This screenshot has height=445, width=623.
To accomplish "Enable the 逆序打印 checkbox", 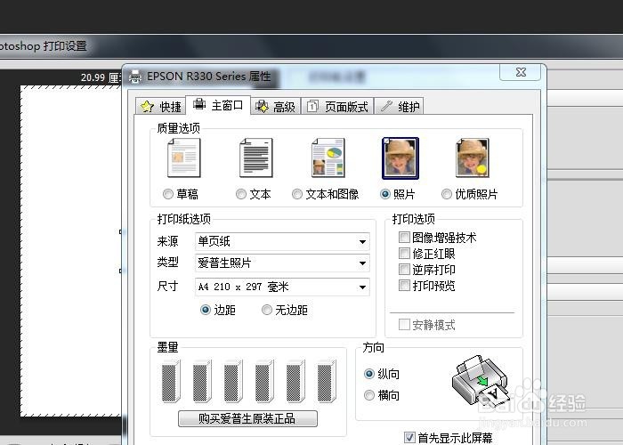I will tap(404, 270).
